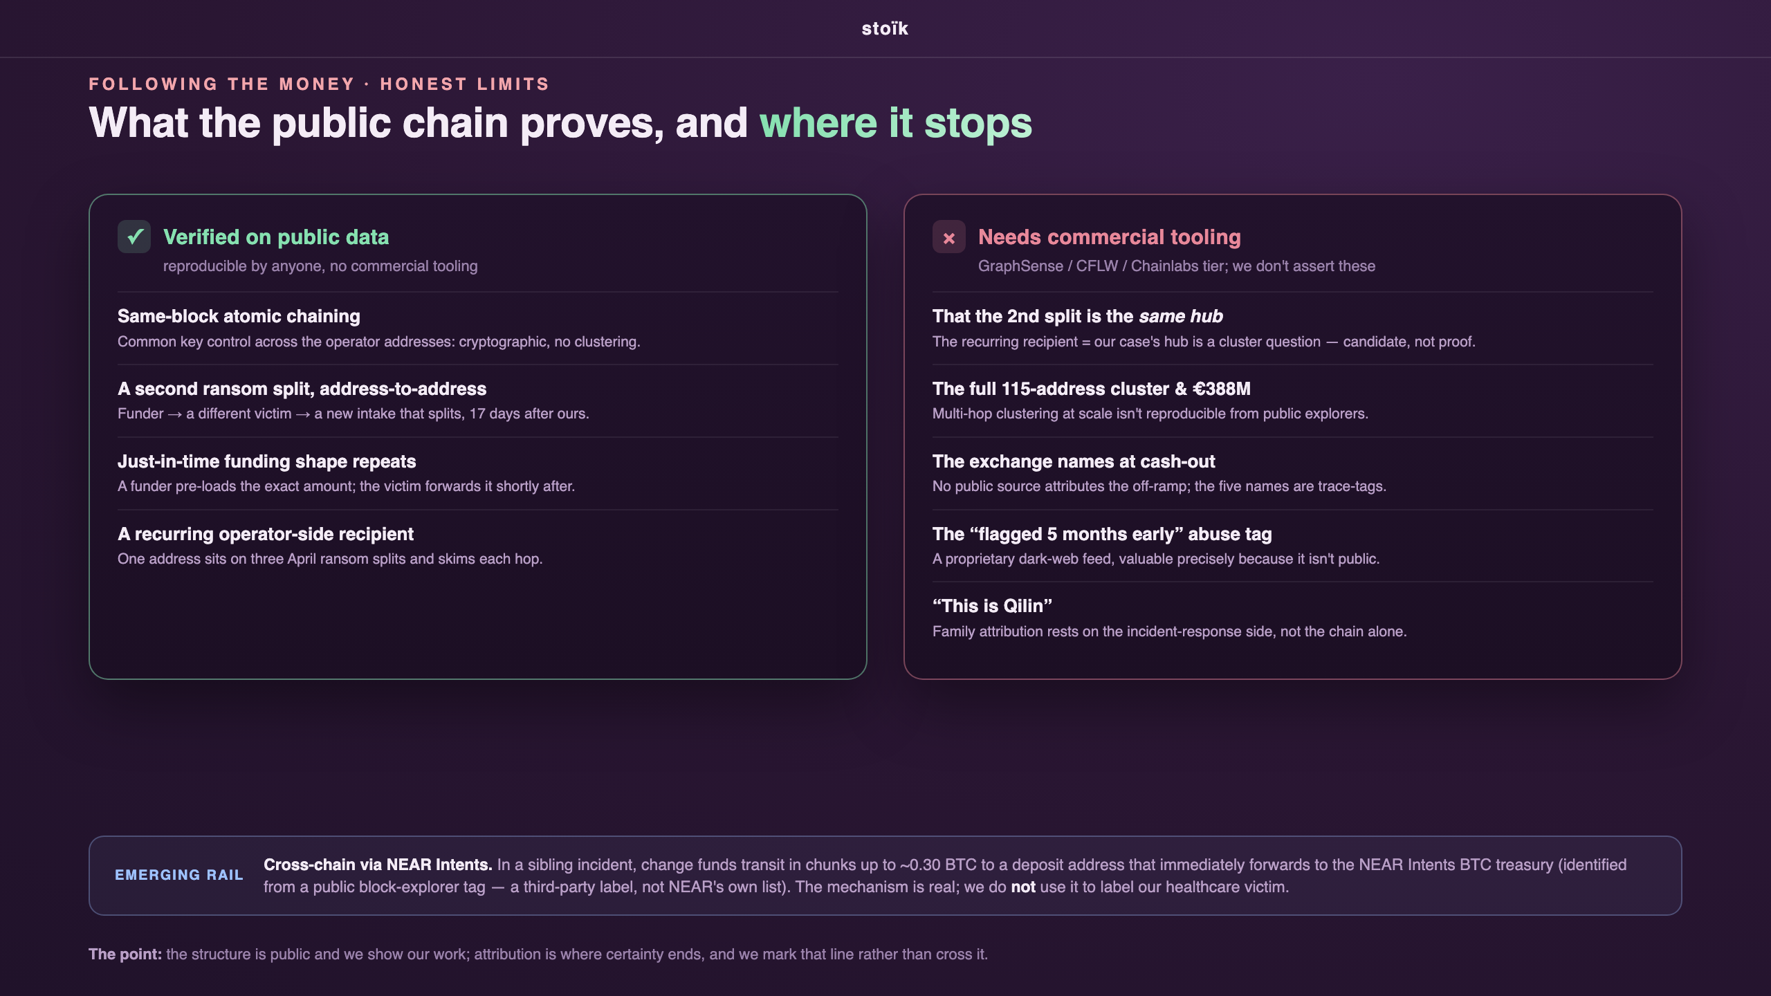Click the 'flagged 5 months early' abuse tag item
This screenshot has height=996, width=1771.
click(1293, 546)
